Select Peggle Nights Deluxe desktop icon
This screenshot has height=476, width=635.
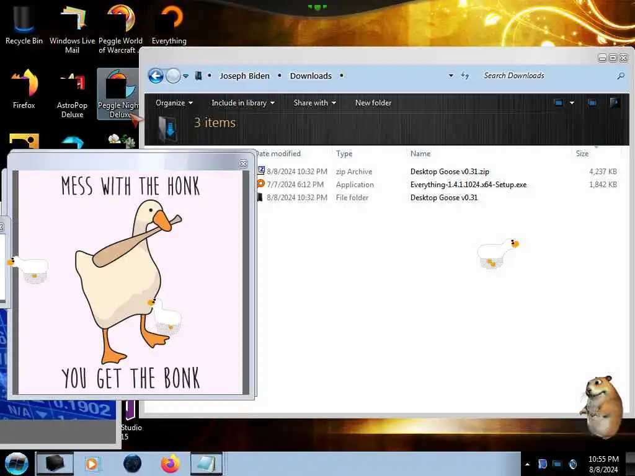click(x=119, y=94)
